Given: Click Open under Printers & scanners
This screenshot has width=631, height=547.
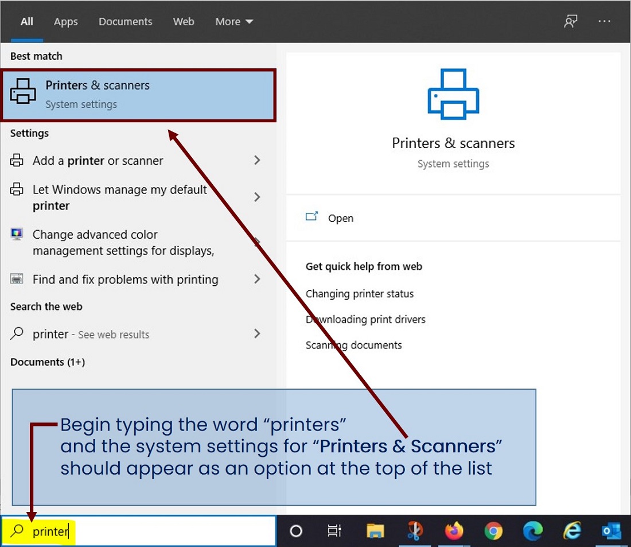Looking at the screenshot, I should (x=340, y=218).
